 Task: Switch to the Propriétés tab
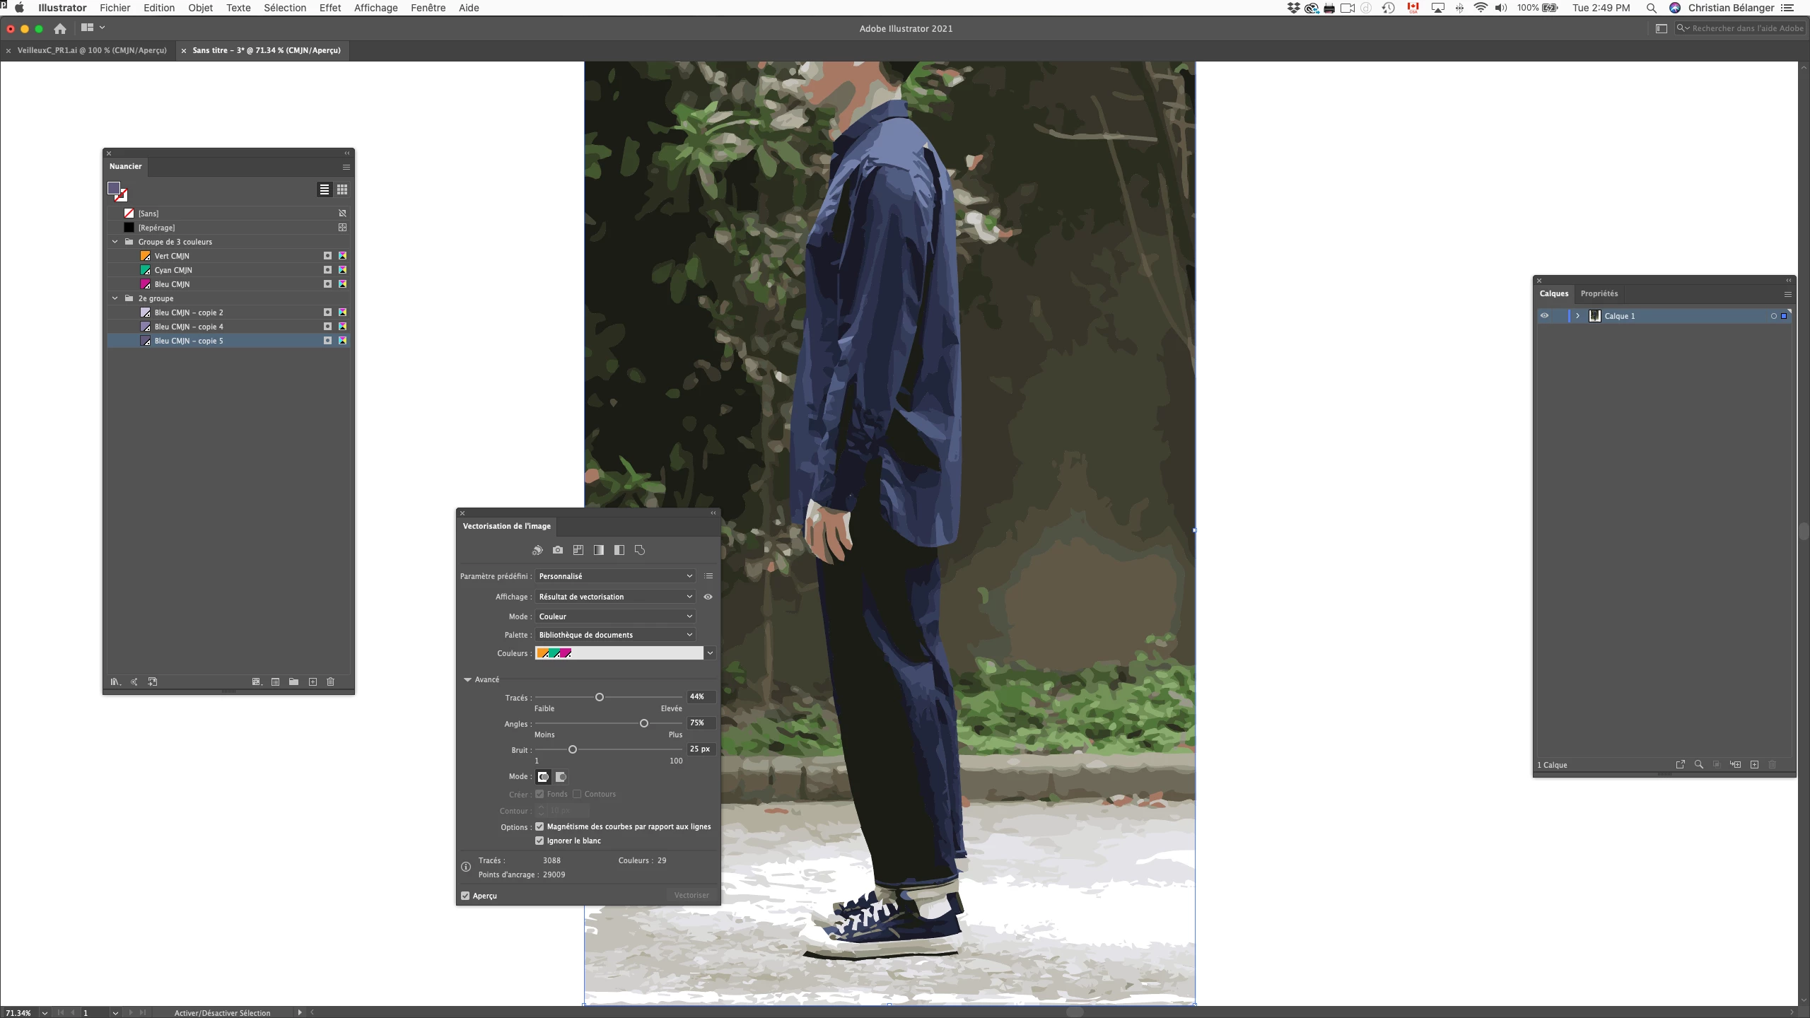click(x=1599, y=293)
